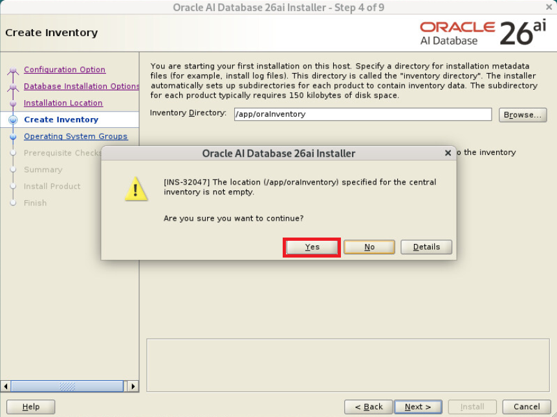
Task: Click the Installation Location step marker icon
Action: pyautogui.click(x=13, y=103)
